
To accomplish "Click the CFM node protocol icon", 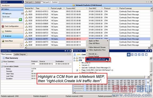I will 77,60.
